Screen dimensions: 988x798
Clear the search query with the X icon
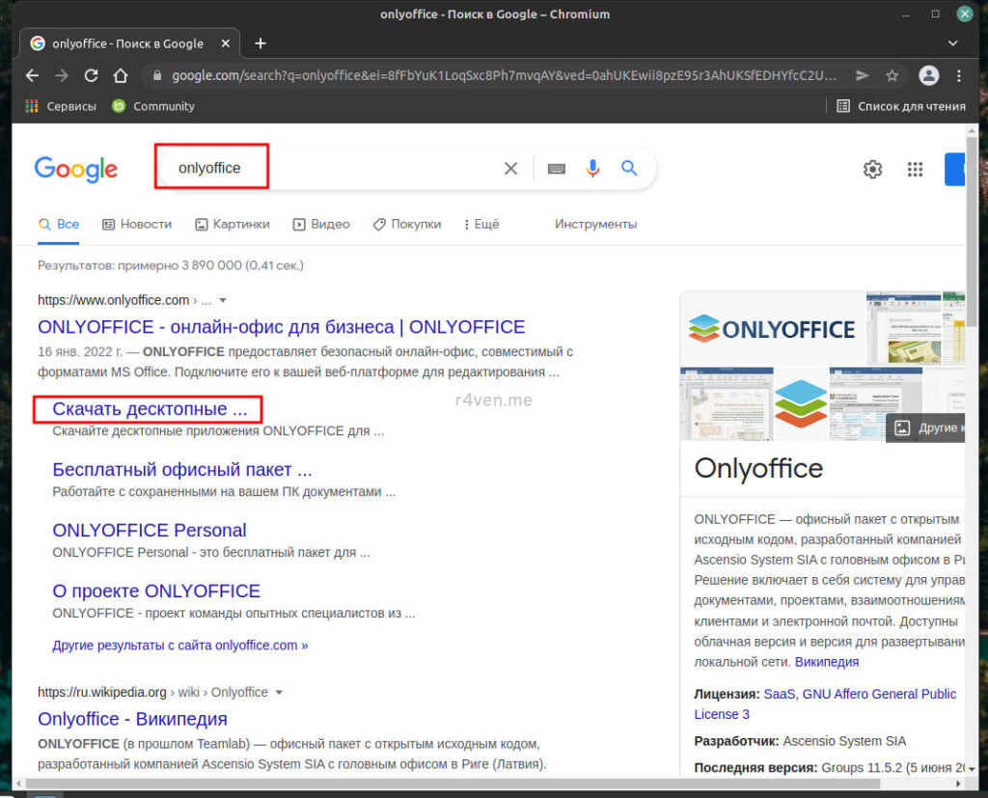[x=510, y=169]
